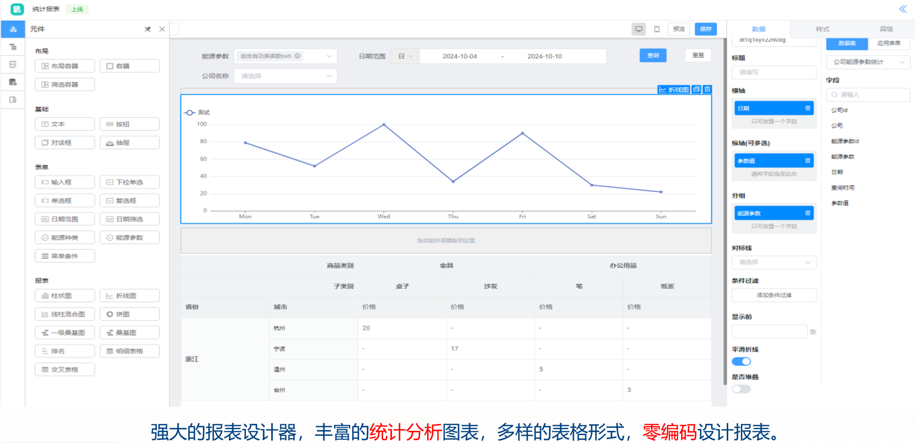Screen dimensions: 918x443
Task: Click the 字段 search input
Action: click(x=868, y=95)
